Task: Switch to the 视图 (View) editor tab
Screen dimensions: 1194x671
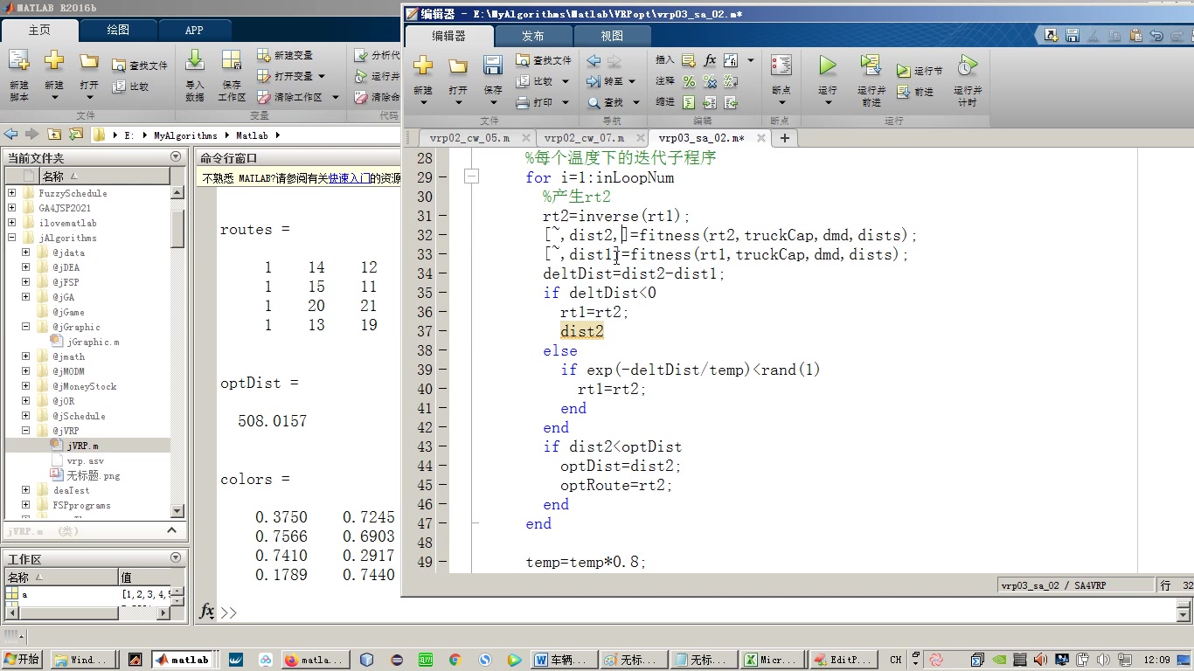Action: pos(613,36)
